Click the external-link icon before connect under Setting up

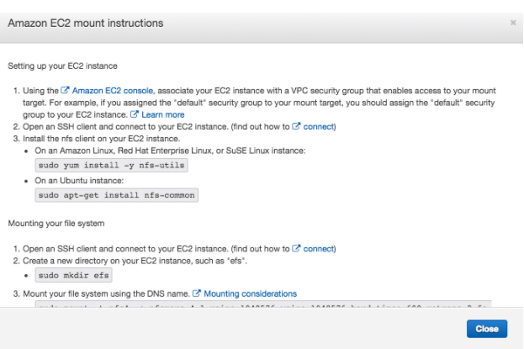pos(296,126)
